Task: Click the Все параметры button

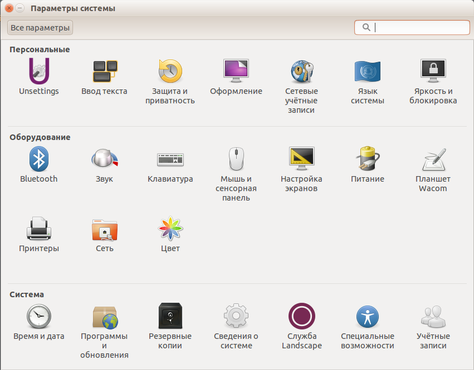Action: 40,27
